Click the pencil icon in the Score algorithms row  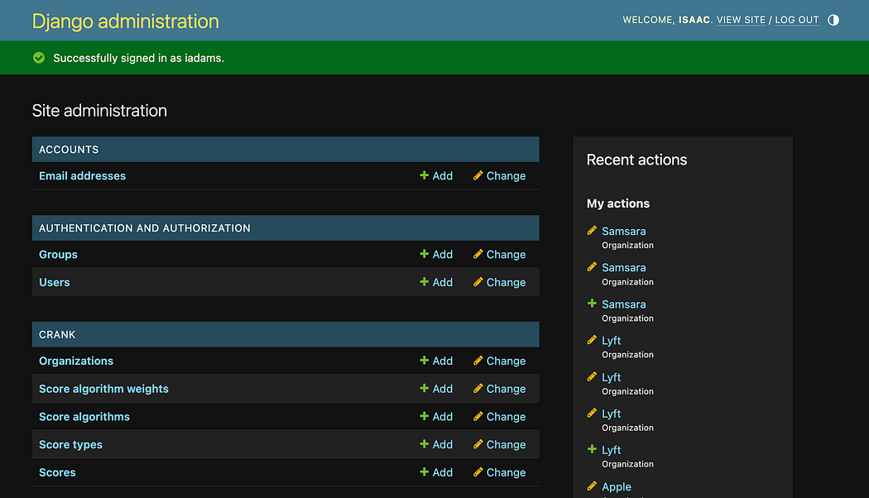coord(478,417)
